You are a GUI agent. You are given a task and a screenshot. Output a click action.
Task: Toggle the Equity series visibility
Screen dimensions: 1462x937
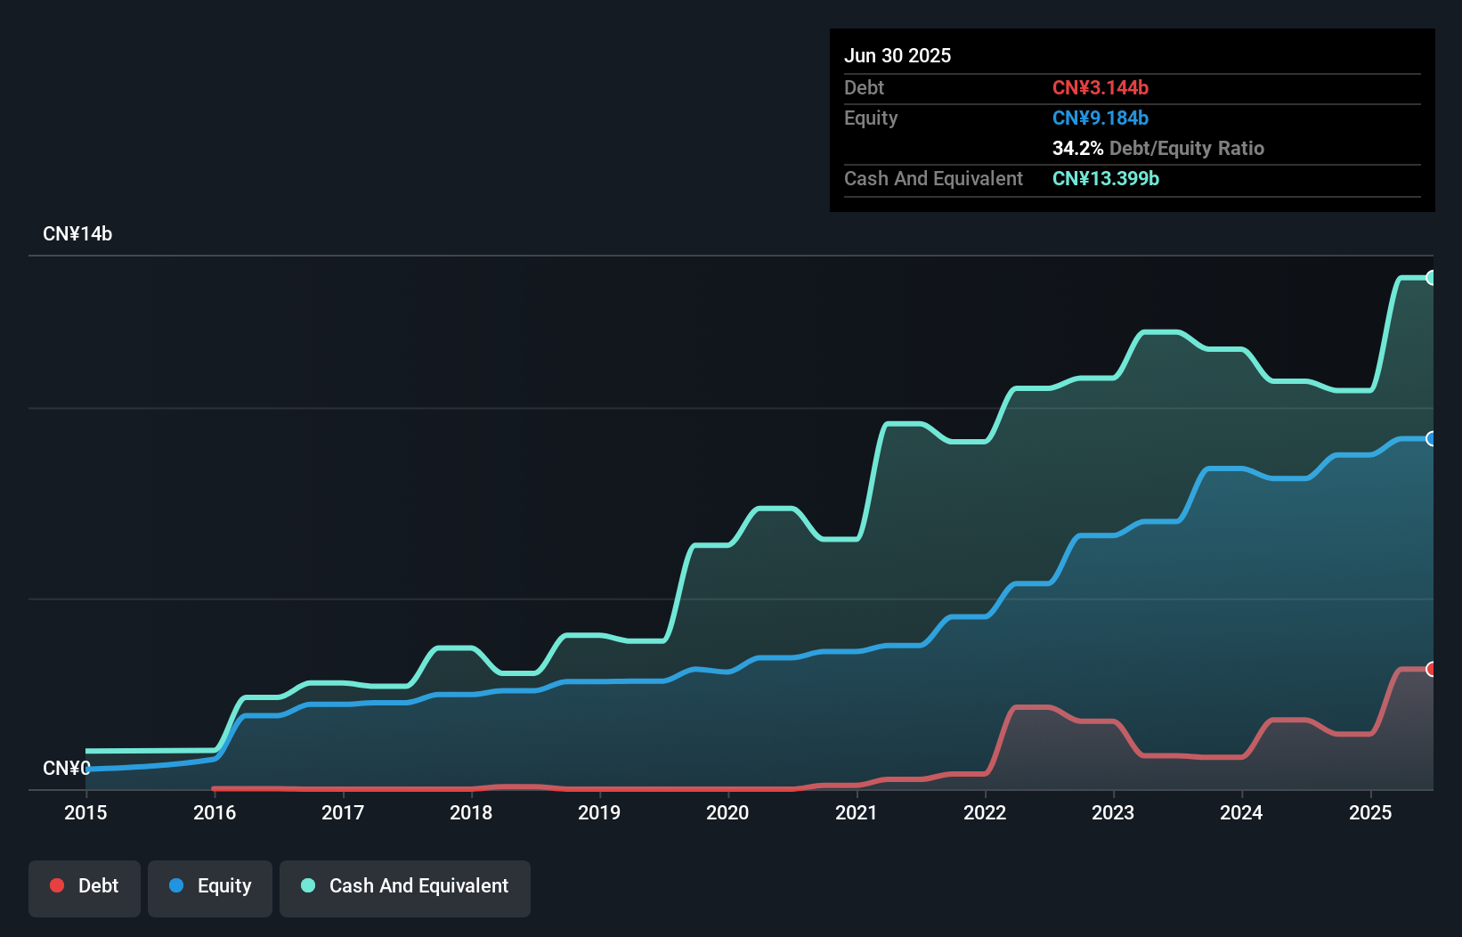209,887
